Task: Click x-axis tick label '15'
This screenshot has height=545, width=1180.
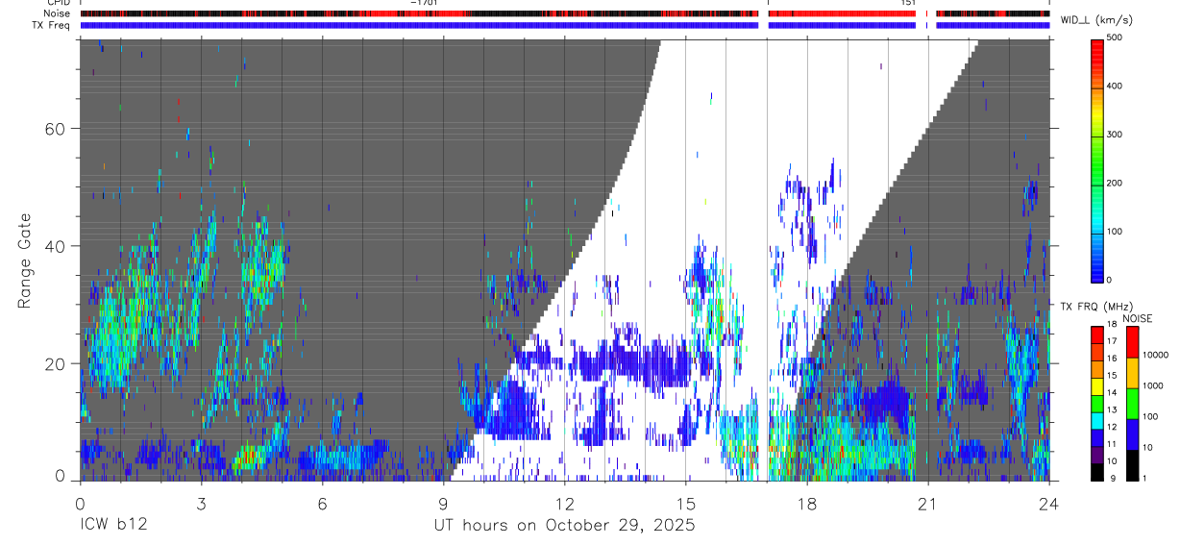Action: (x=686, y=503)
